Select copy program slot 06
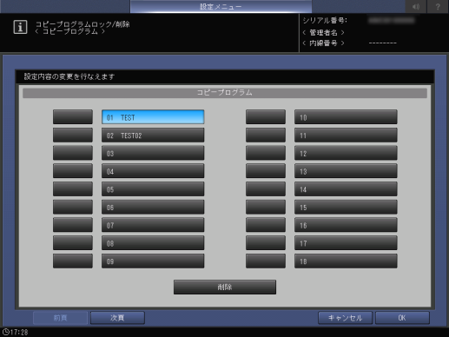The image size is (449, 337). (153, 207)
